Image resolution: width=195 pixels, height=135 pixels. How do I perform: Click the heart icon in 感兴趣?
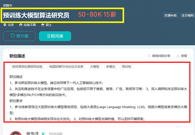click(x=12, y=36)
